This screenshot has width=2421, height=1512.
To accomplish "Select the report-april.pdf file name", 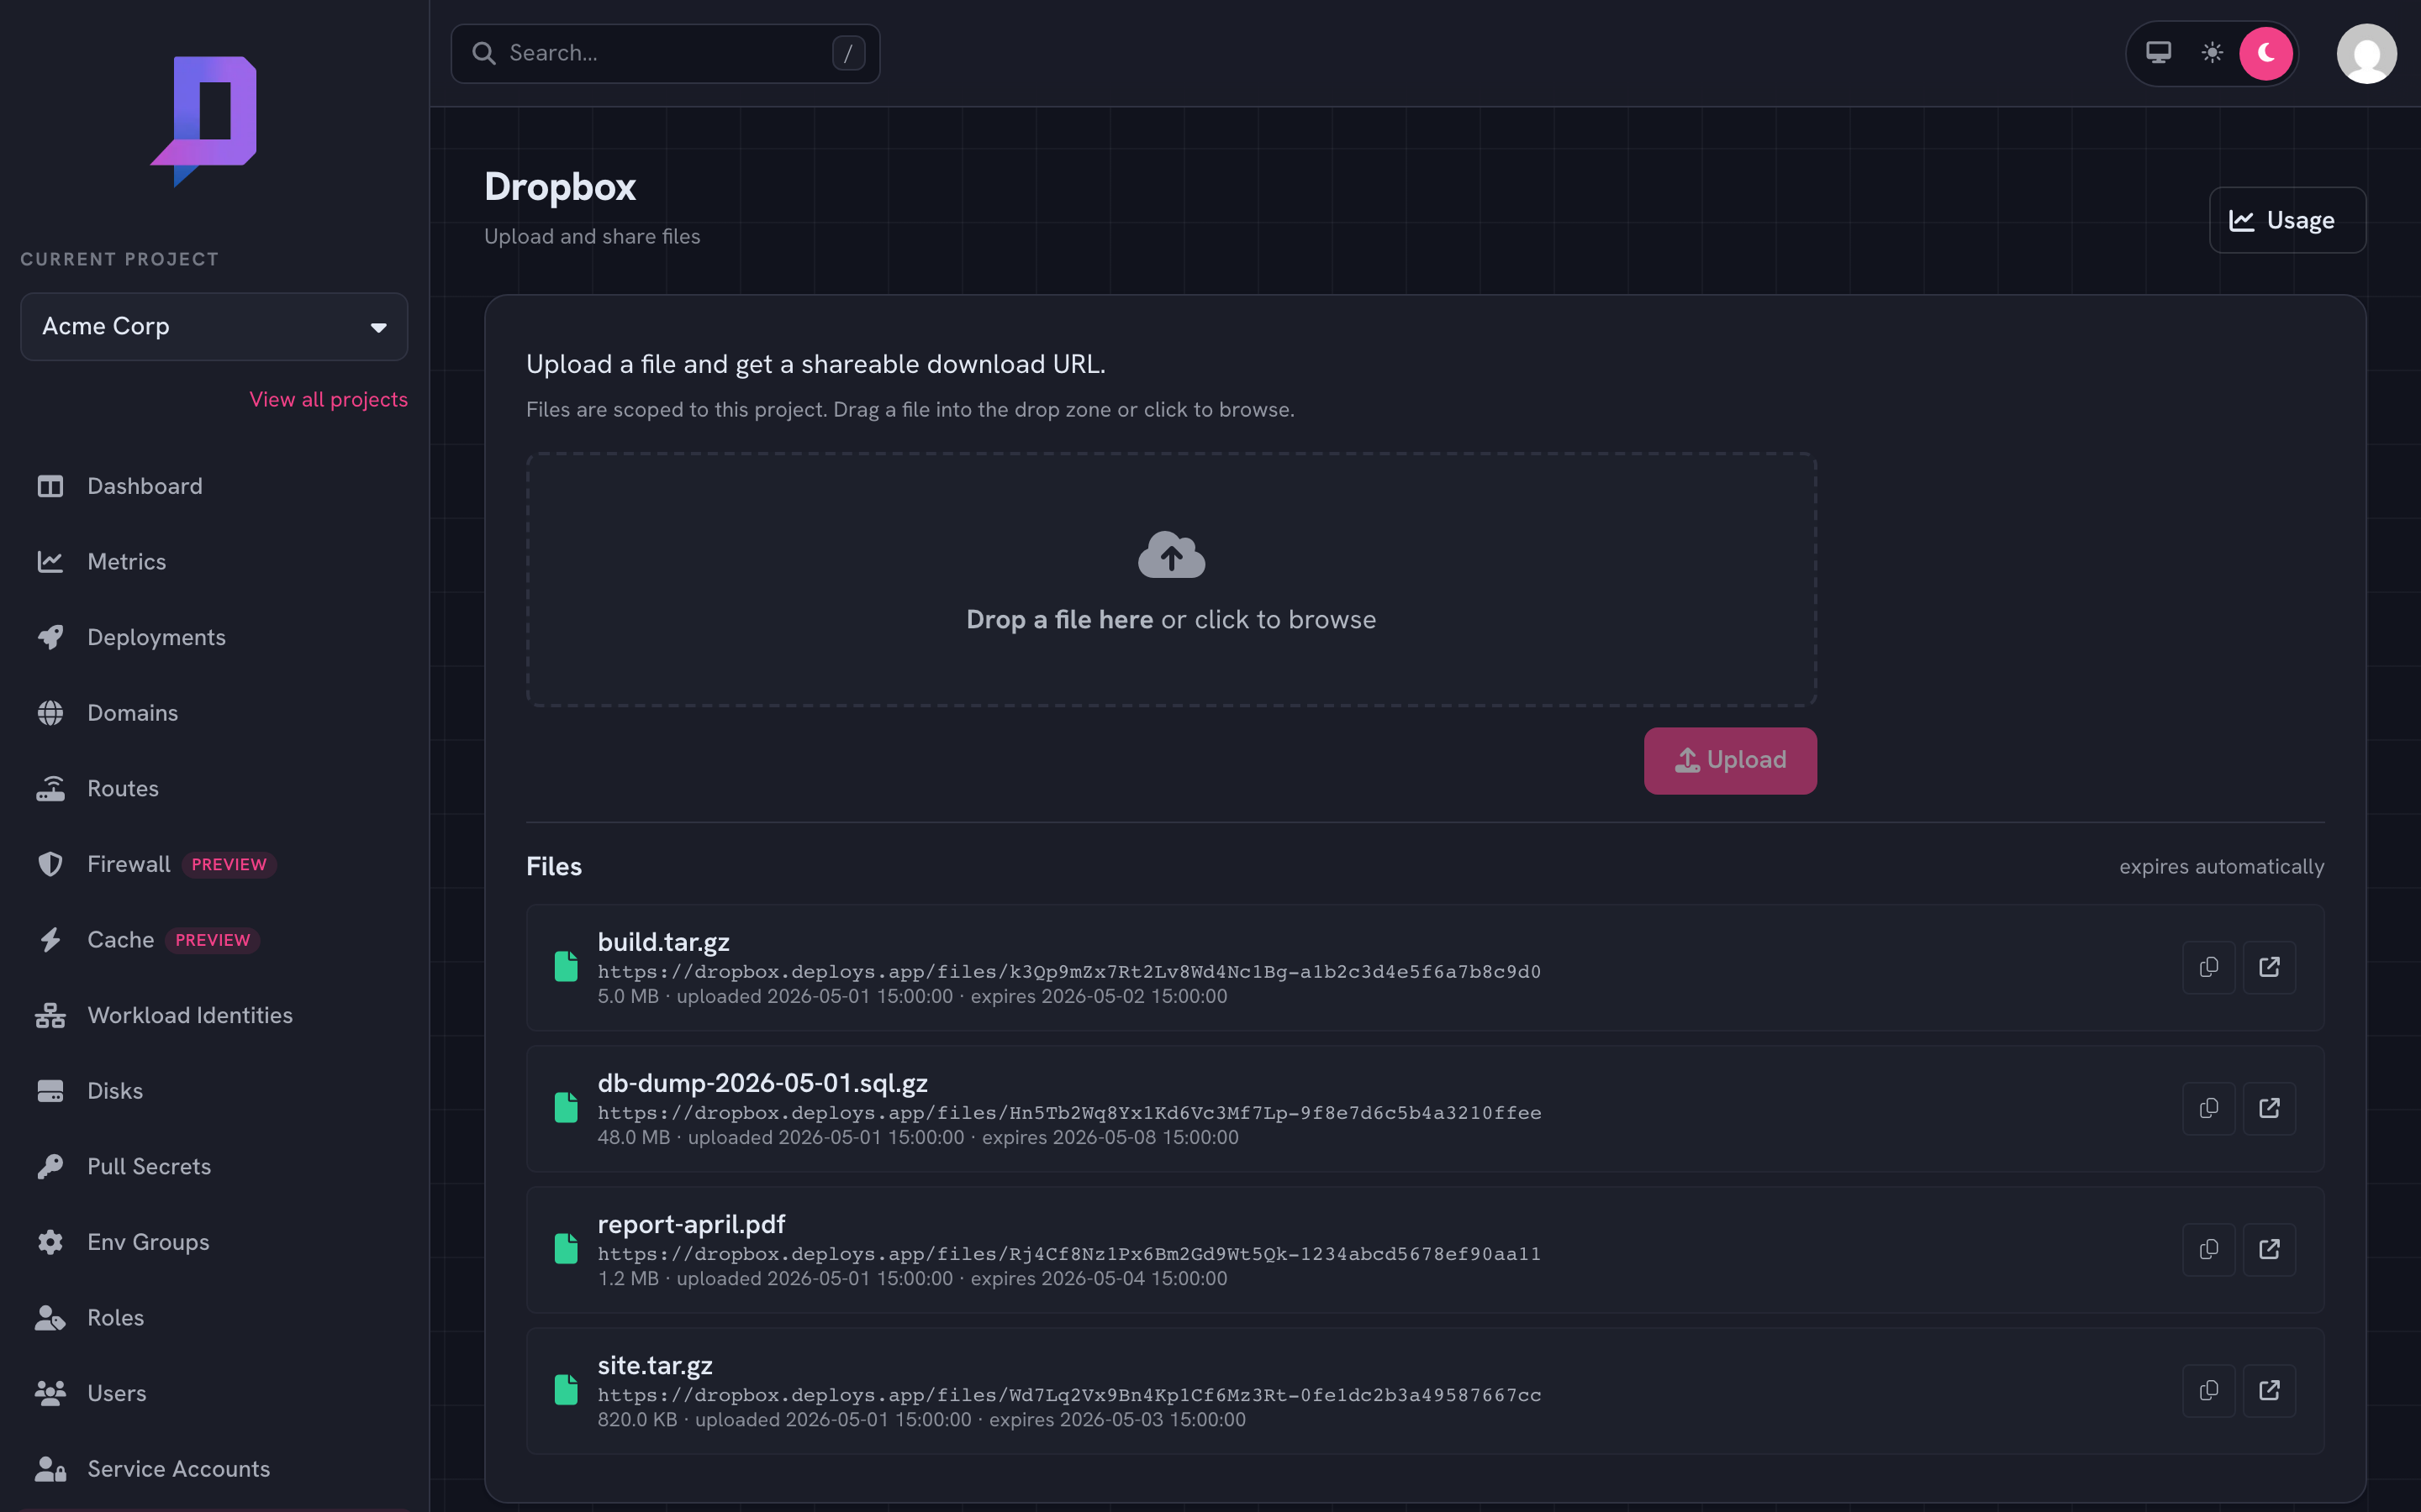I will [x=691, y=1224].
